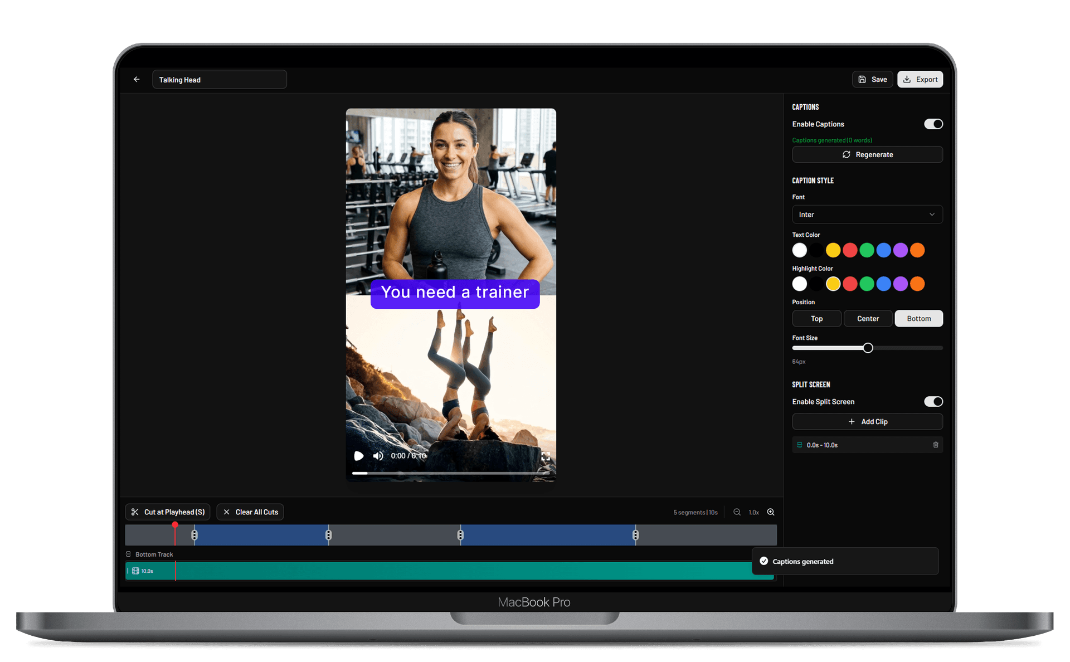Regenerate the captions

(867, 154)
